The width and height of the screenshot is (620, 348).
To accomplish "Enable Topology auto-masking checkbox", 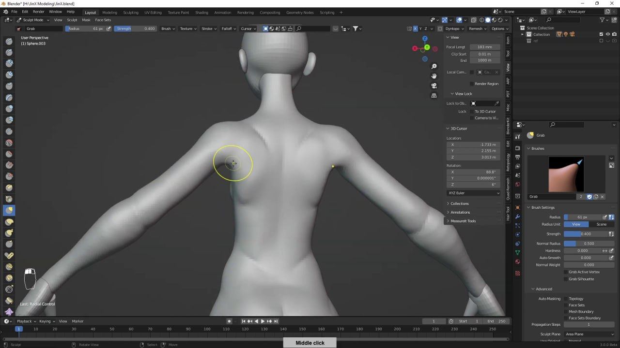I will coord(565,299).
